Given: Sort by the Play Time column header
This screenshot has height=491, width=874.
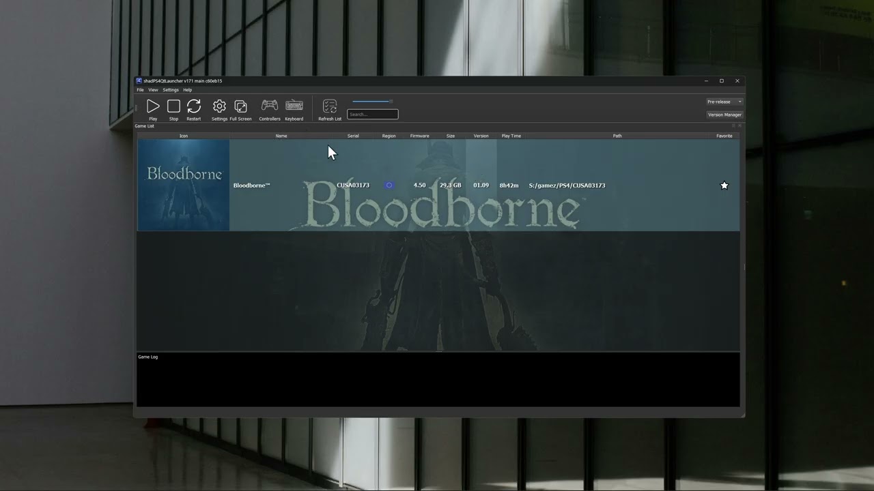Looking at the screenshot, I should [511, 136].
